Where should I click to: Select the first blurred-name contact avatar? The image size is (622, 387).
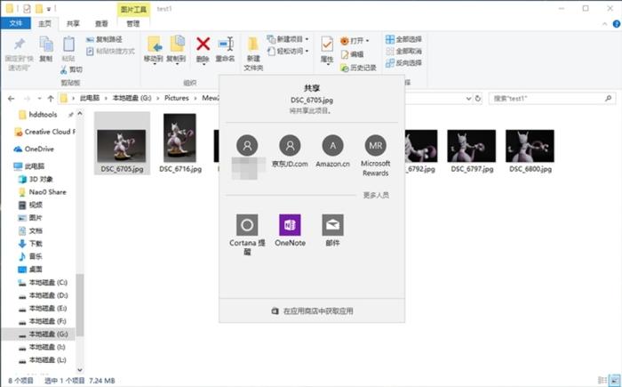click(247, 145)
